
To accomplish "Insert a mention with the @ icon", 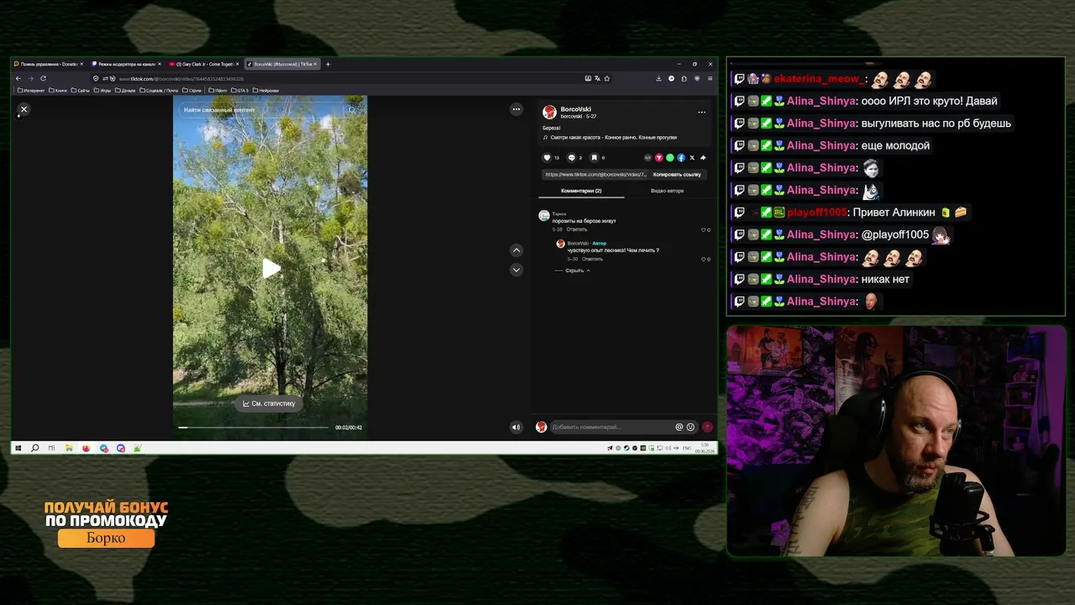I will [679, 427].
